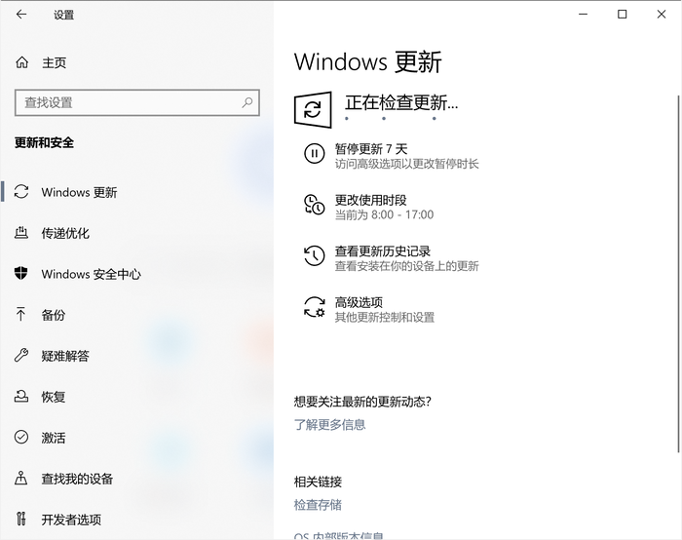Click the 查找设置 search field
682x540 pixels.
[x=127, y=101]
